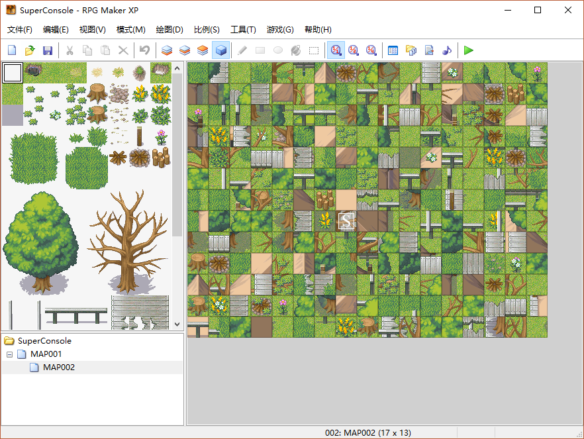Open the 游戏(G) menu
Screen dimensions: 584x439
tap(280, 30)
